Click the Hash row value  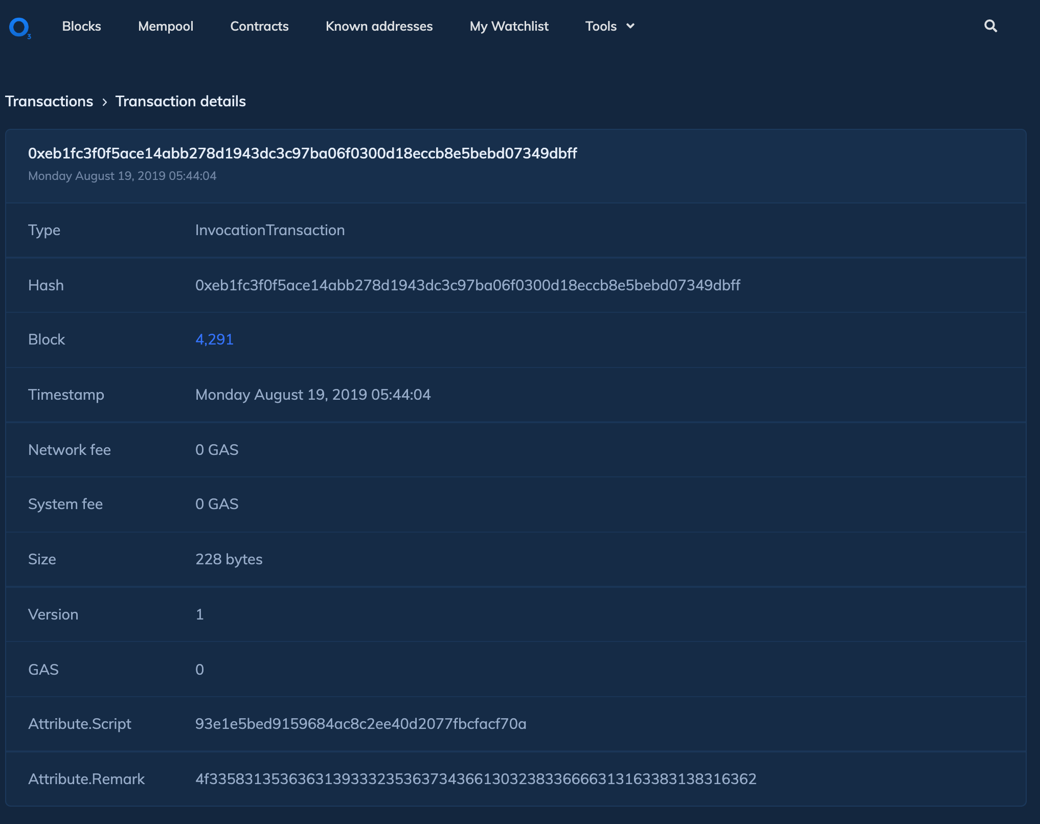point(467,285)
